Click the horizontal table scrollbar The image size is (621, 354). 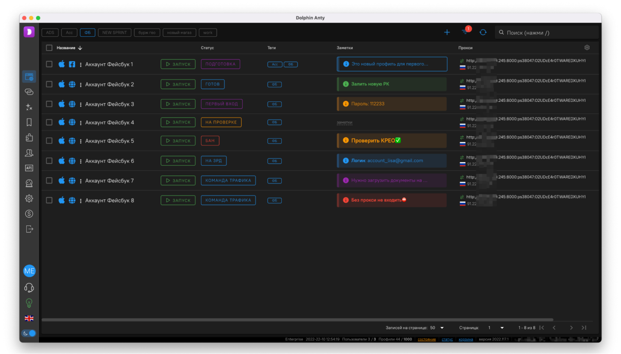pyautogui.click(x=297, y=320)
